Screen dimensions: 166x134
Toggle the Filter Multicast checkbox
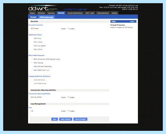[x=32, y=63]
